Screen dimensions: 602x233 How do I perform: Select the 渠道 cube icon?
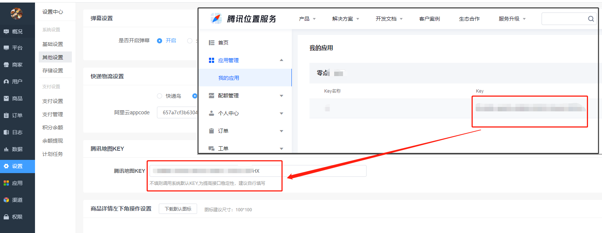[6, 200]
